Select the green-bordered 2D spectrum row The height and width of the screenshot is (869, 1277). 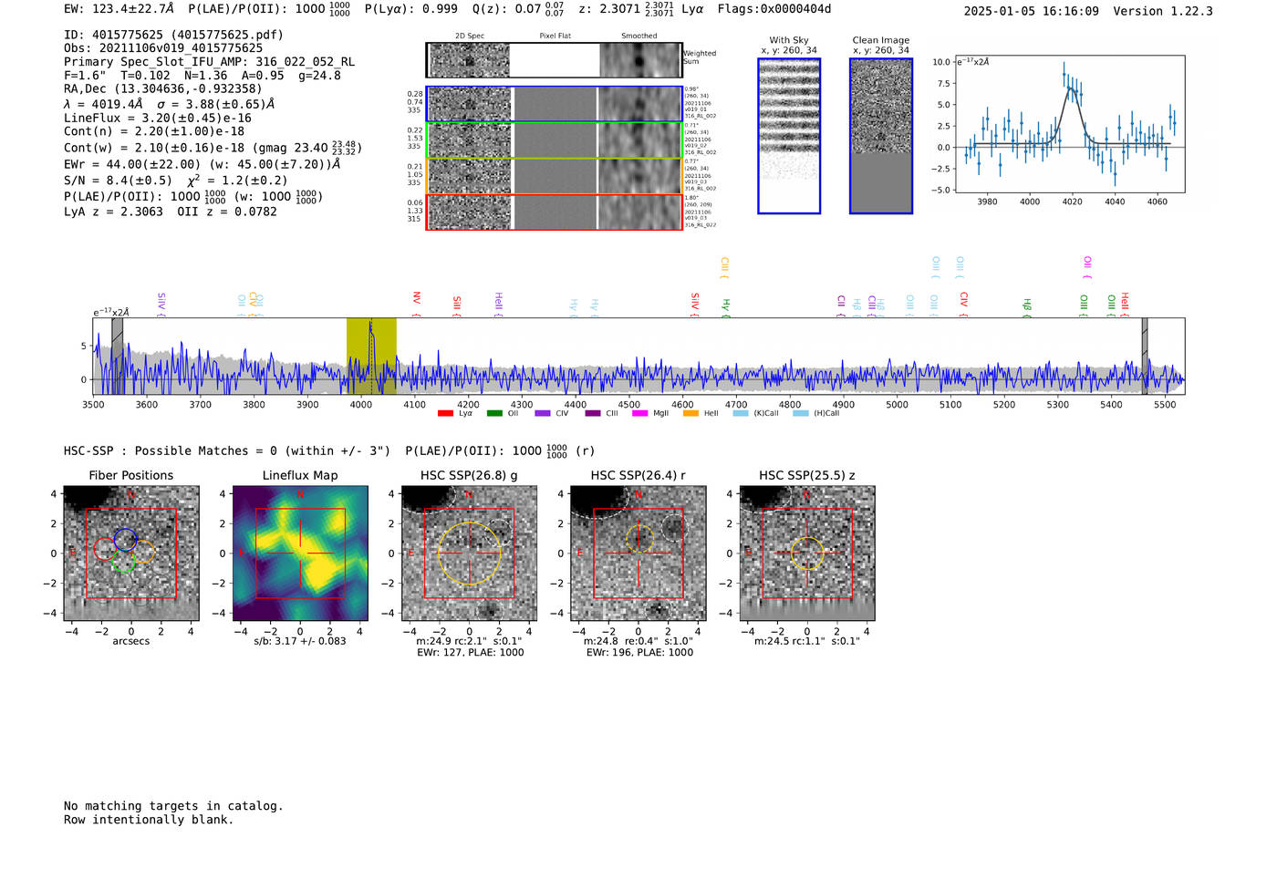(x=555, y=140)
